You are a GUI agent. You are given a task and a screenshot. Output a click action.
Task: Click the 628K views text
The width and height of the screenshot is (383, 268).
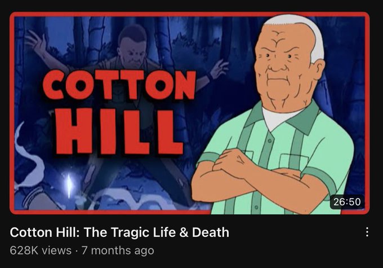[41, 251]
